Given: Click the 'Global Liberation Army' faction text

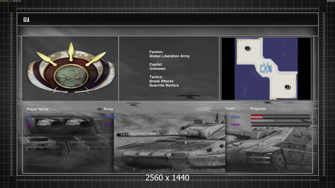Looking at the screenshot, I should pyautogui.click(x=169, y=56).
